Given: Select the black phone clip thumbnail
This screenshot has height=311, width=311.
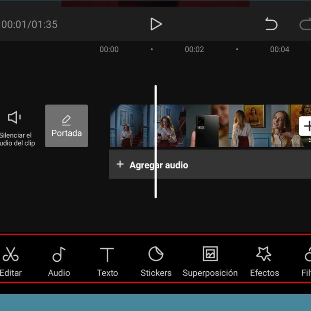Looking at the screenshot, I should click(207, 126).
